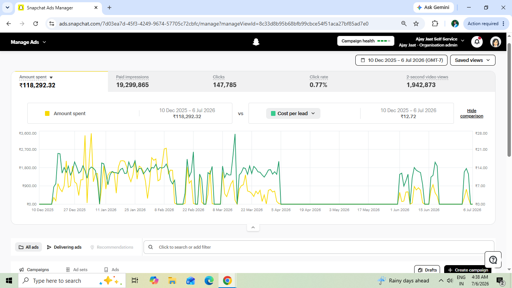Click the Snapchat ghost logo icon

pos(256,42)
